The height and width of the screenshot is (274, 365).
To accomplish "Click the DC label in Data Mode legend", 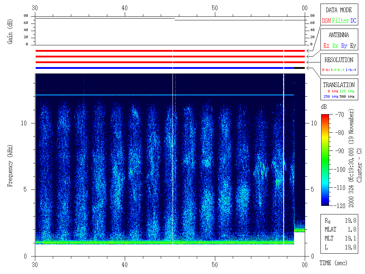I will [x=353, y=21].
